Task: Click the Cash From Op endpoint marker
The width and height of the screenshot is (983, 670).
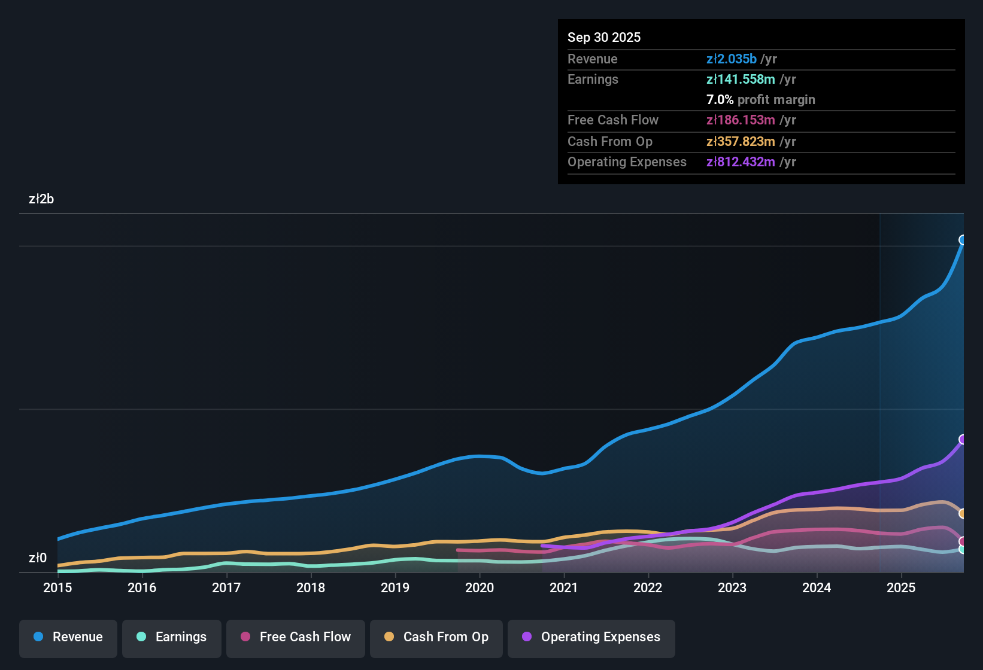Action: click(x=963, y=513)
